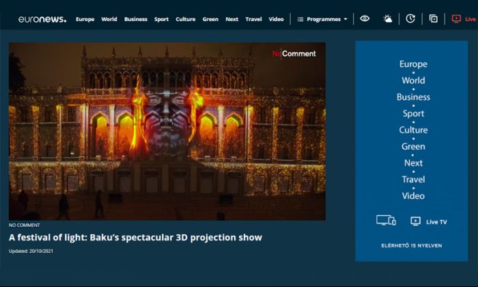This screenshot has height=287, width=478.
Task: Open the Programmes menu label
Action: (x=324, y=19)
